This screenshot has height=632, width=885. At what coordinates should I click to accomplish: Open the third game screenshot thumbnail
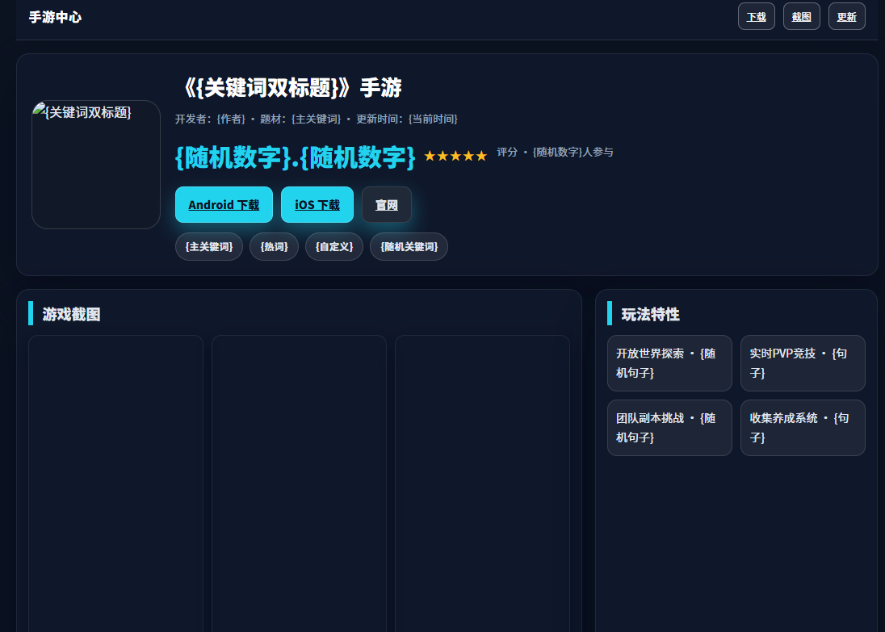[482, 483]
